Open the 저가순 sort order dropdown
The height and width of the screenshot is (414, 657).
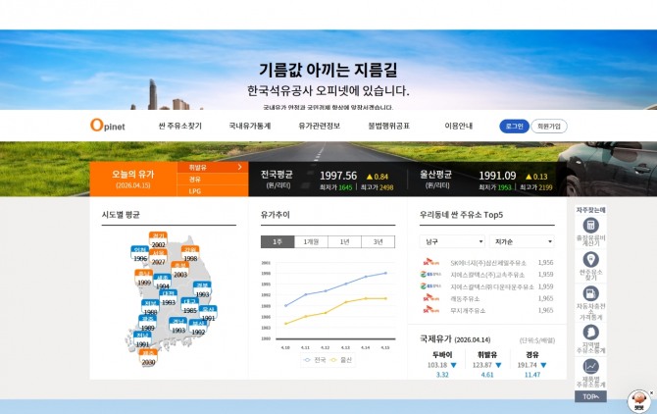(522, 241)
